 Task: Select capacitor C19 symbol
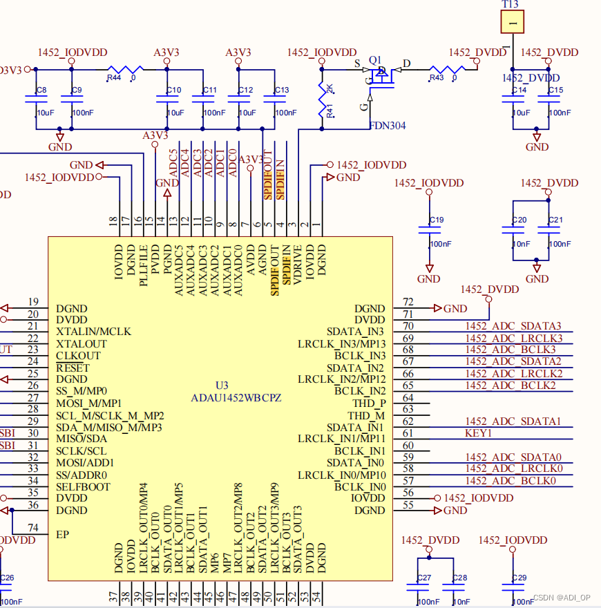click(429, 230)
